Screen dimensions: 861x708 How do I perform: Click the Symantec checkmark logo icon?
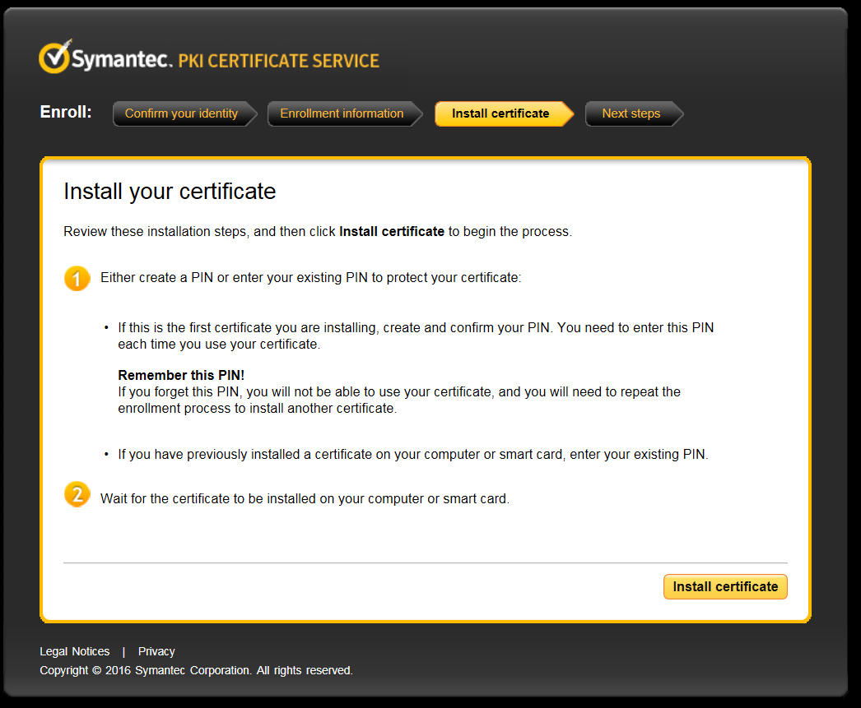54,57
